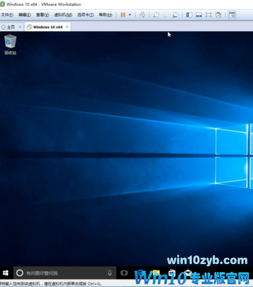Click the status bar Ctrl+G hint text
The image size is (253, 287).
coord(50,284)
